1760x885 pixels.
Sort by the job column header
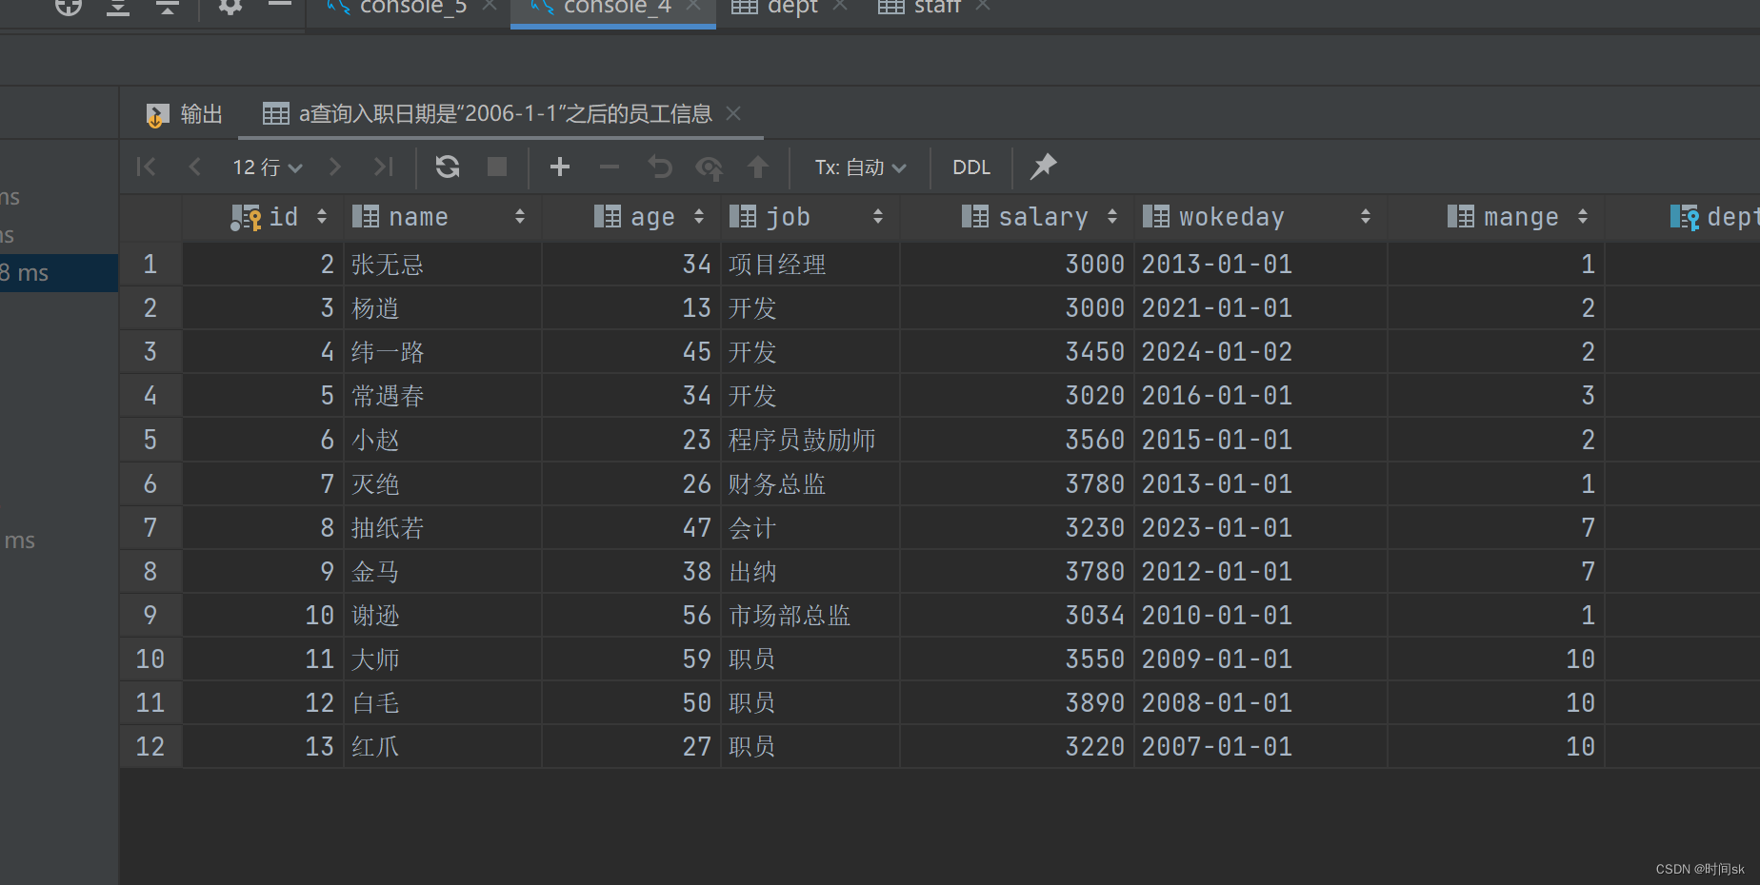(810, 217)
